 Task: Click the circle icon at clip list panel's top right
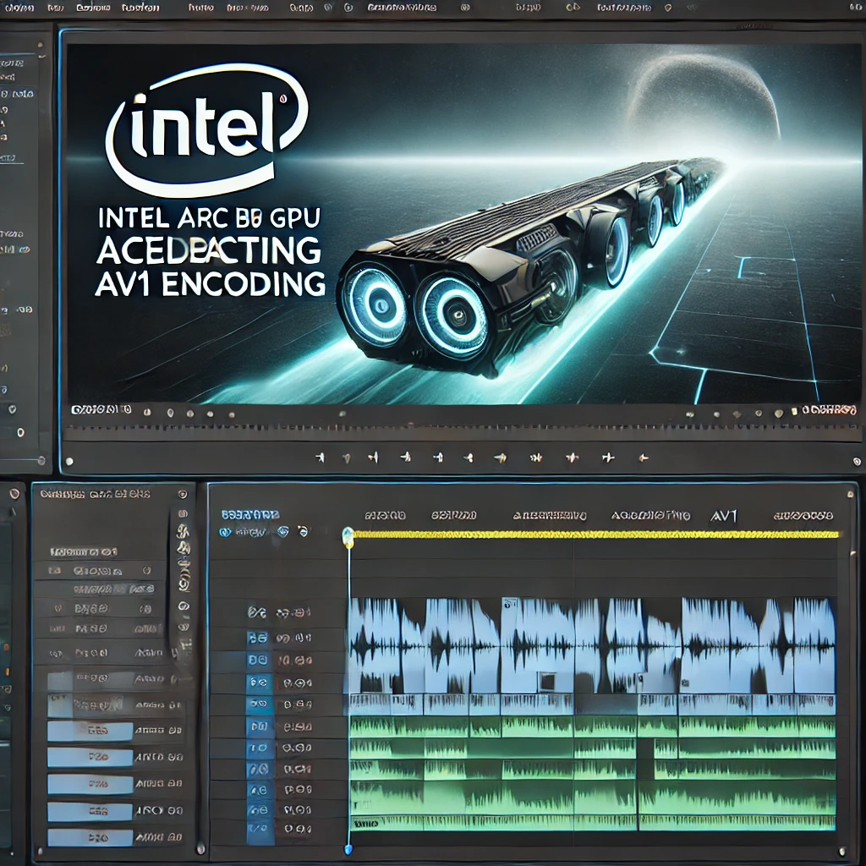click(182, 494)
